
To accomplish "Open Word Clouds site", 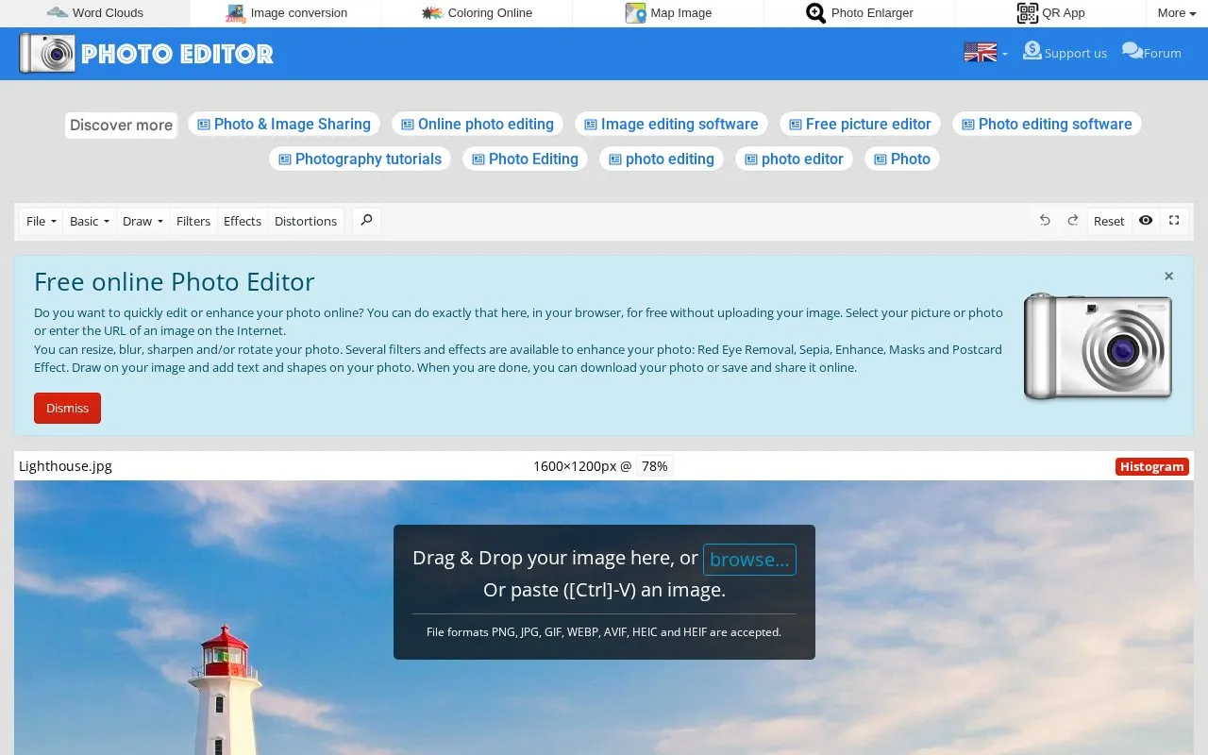I will [x=95, y=13].
